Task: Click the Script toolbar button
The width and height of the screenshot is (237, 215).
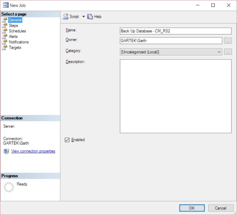Action: 71,17
